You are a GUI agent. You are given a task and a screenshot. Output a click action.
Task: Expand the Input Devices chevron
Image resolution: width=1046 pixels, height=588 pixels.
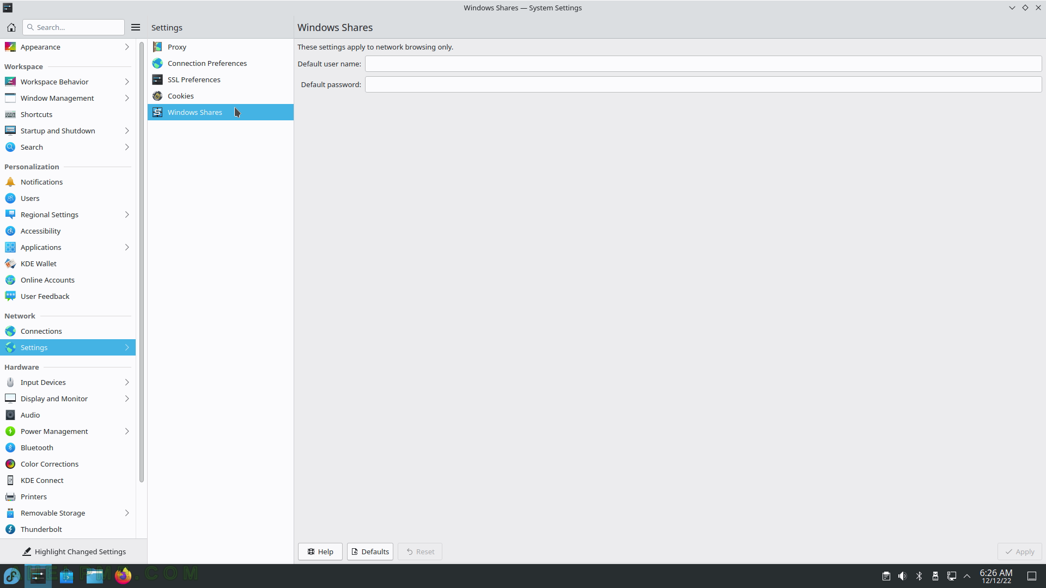point(127,382)
